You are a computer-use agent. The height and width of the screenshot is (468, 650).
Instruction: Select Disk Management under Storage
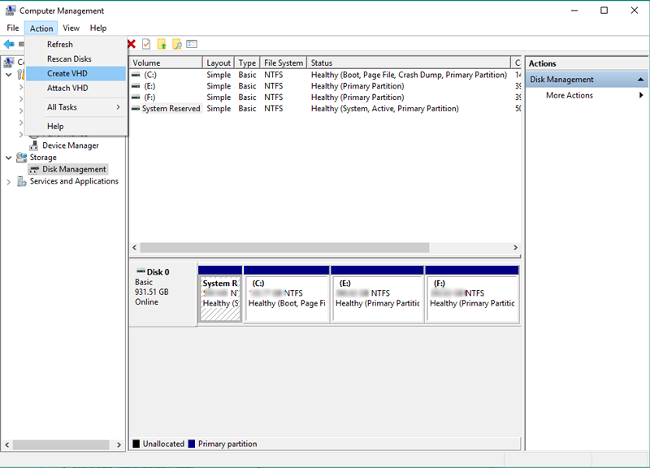click(74, 169)
